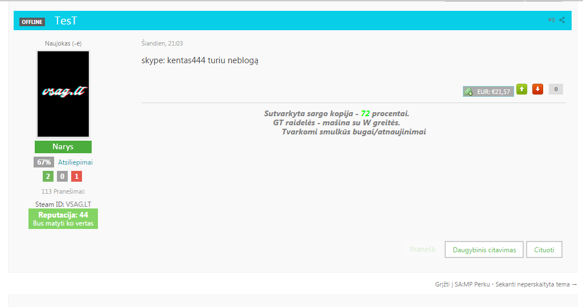Click the Cituoti quote button

pyautogui.click(x=544, y=249)
